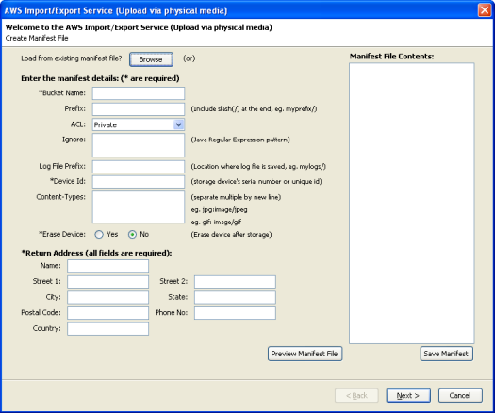The width and height of the screenshot is (495, 413).
Task: Select No for Erase Device
Action: click(x=132, y=234)
